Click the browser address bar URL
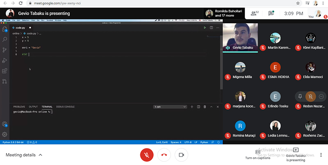 (57, 3)
